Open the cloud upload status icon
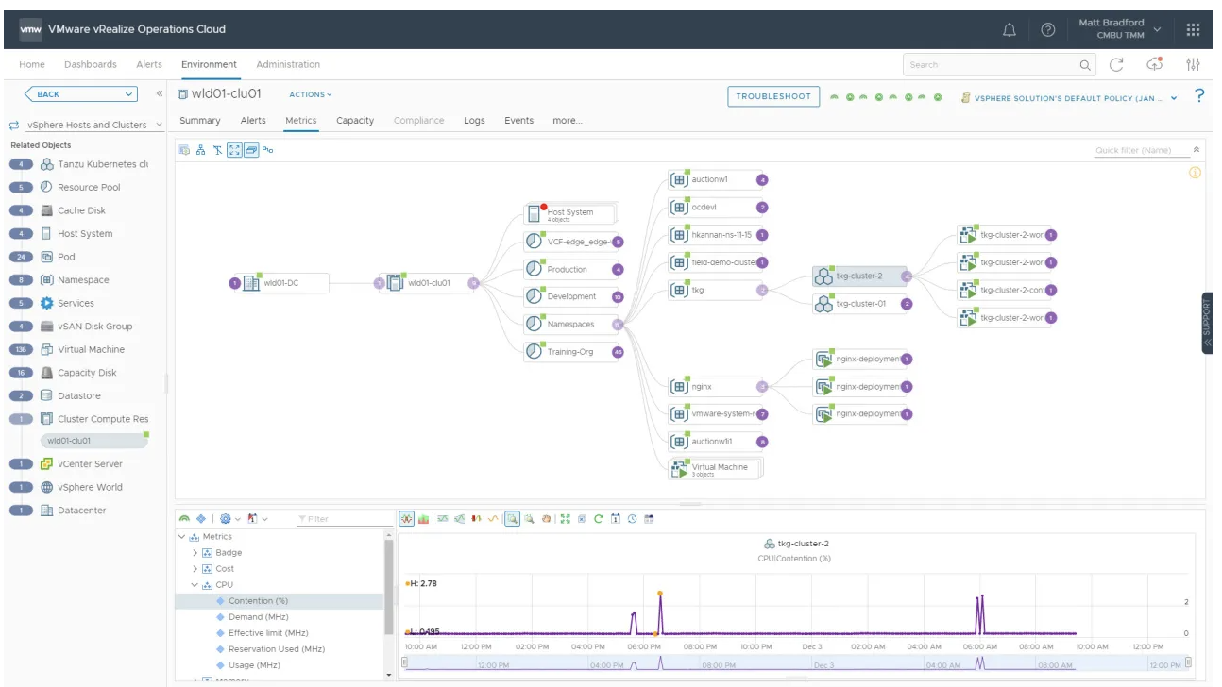 pyautogui.click(x=1155, y=64)
